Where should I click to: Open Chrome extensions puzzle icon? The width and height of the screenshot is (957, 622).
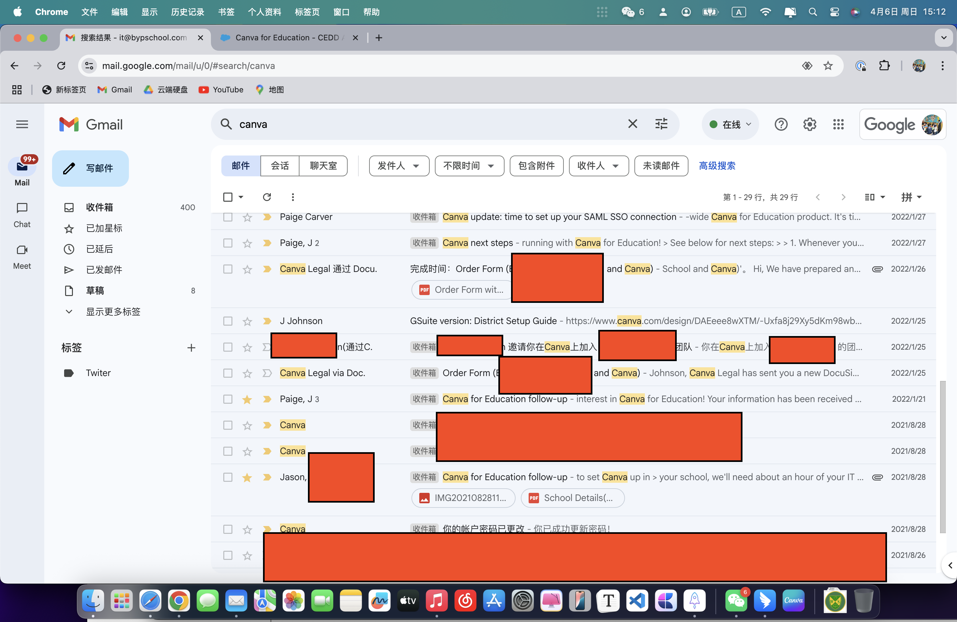(x=884, y=66)
